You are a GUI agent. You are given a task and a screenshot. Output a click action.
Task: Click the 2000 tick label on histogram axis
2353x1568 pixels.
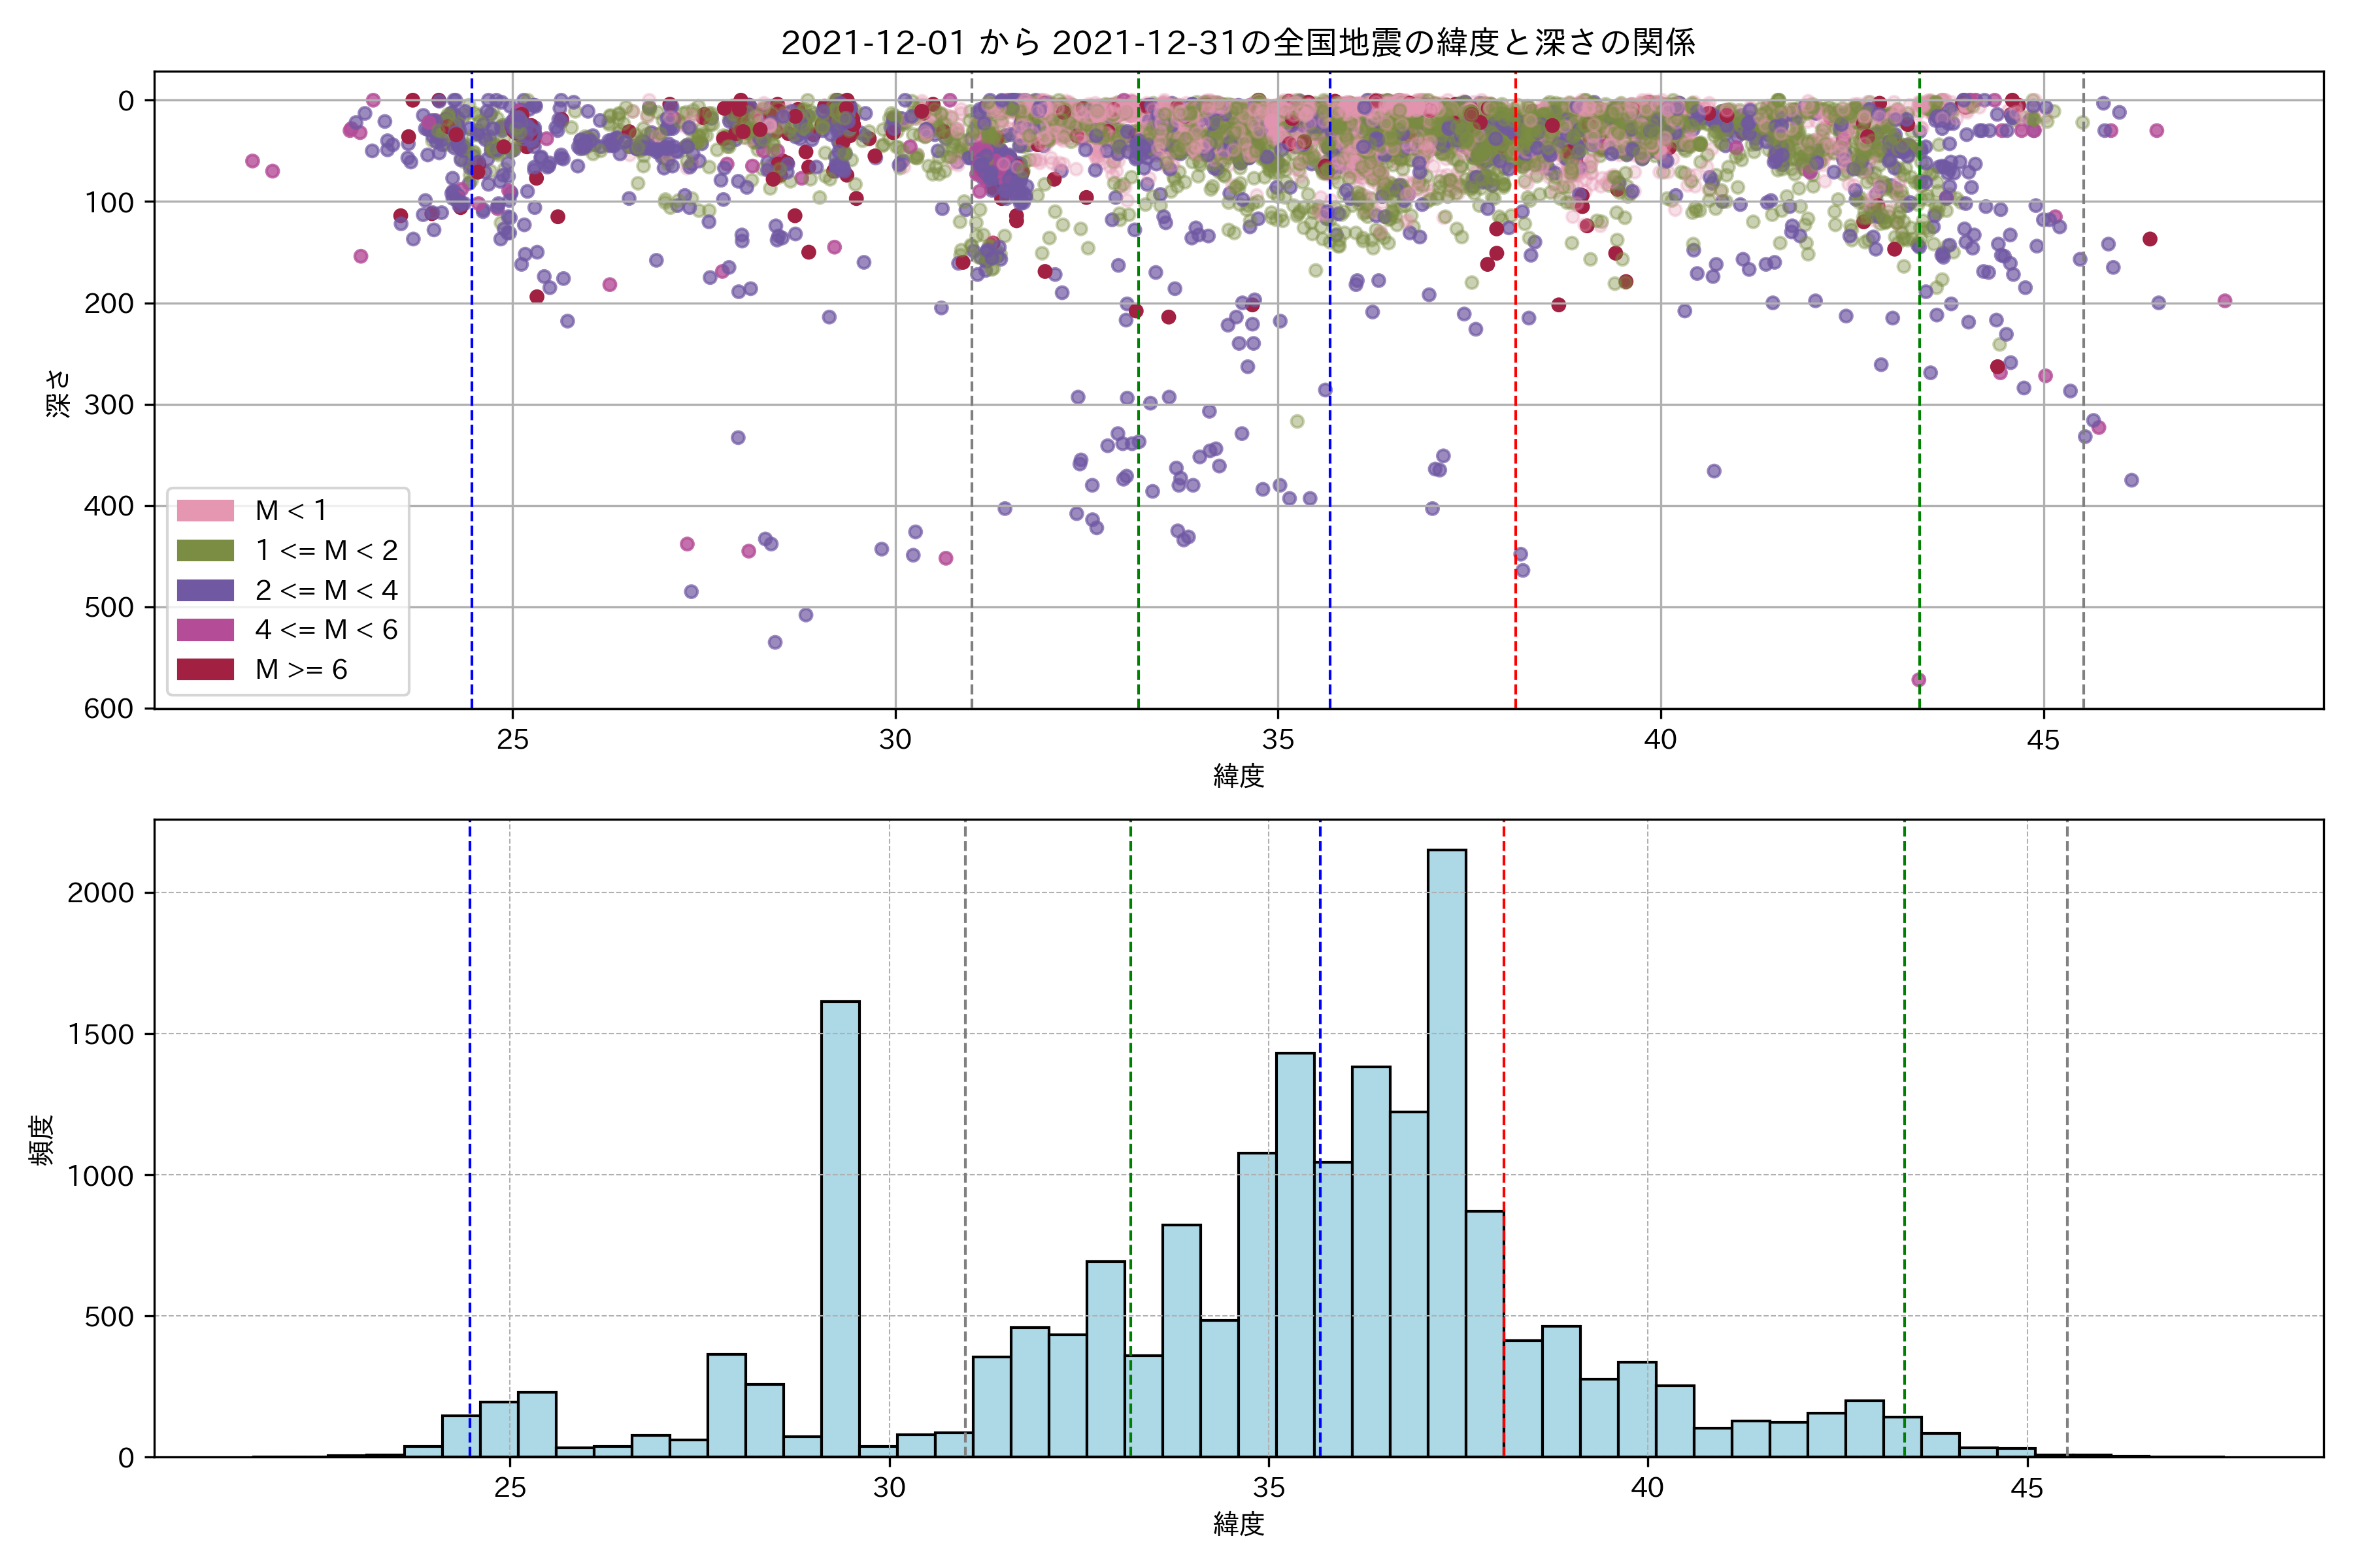click(x=100, y=893)
